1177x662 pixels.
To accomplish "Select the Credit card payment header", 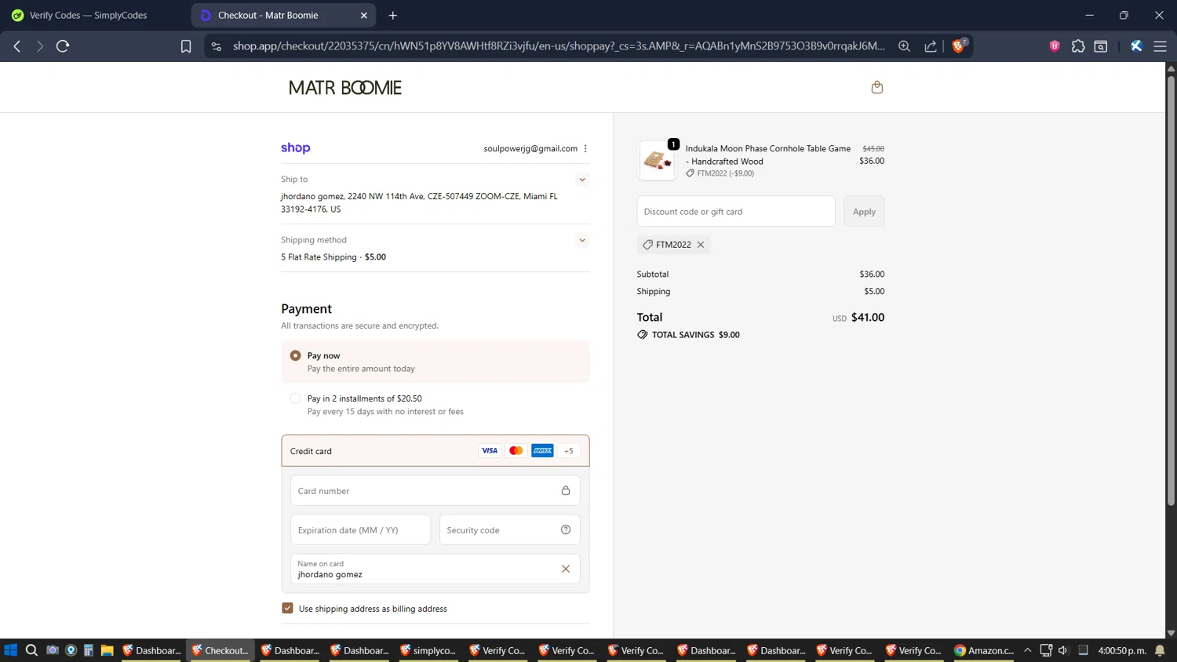I will (435, 450).
